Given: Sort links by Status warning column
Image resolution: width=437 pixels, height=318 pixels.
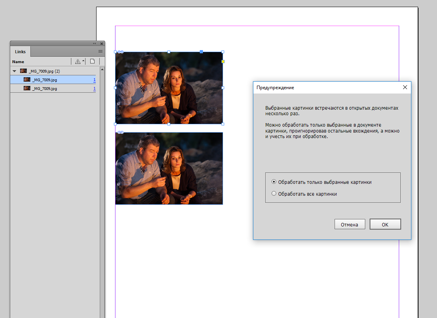Looking at the screenshot, I should (x=78, y=62).
